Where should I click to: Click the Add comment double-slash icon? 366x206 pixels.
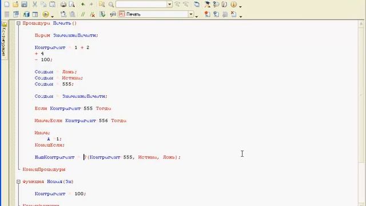coord(82,14)
